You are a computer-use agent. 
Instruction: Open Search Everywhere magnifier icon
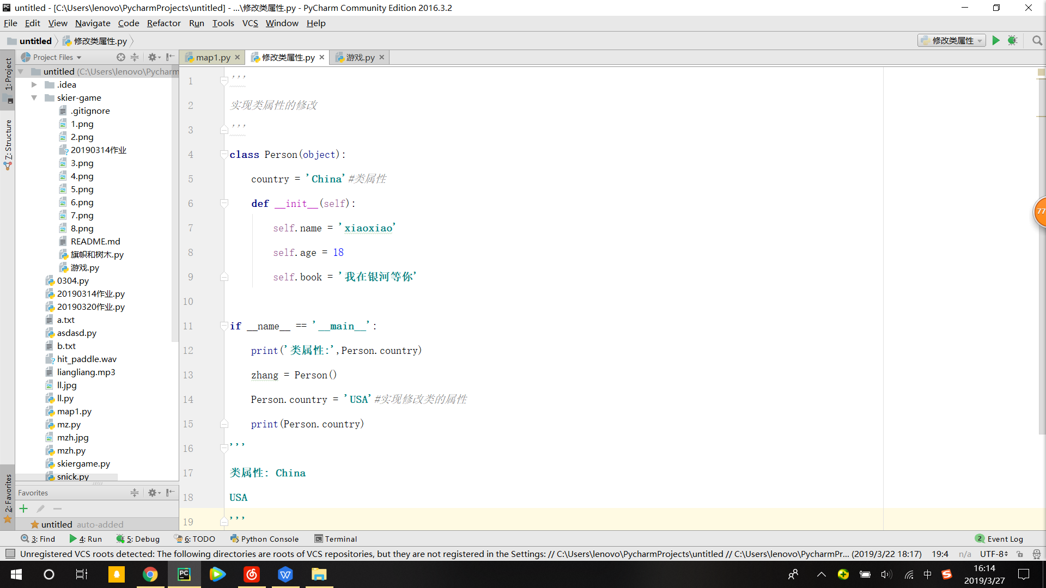point(1037,41)
